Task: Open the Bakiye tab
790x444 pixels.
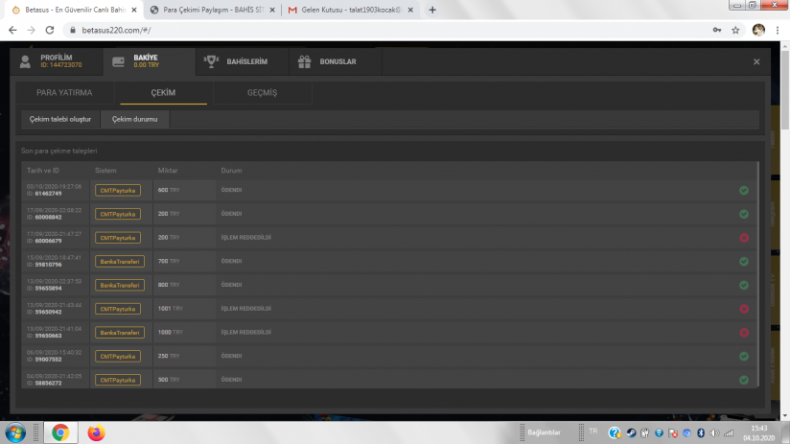Action: (150, 61)
